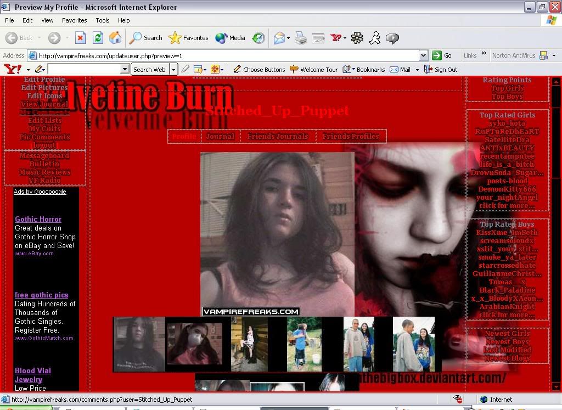Open the Search pane
The image size is (562, 410).
145,38
